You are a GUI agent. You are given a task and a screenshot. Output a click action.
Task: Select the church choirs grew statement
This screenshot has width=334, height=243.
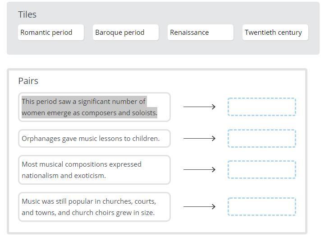click(94, 207)
